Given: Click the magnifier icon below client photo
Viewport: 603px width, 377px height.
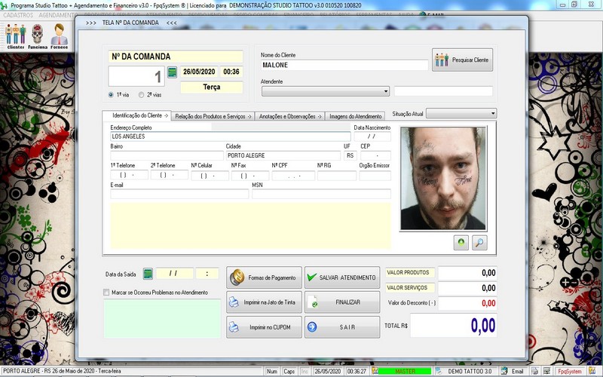Looking at the screenshot, I should pyautogui.click(x=479, y=242).
